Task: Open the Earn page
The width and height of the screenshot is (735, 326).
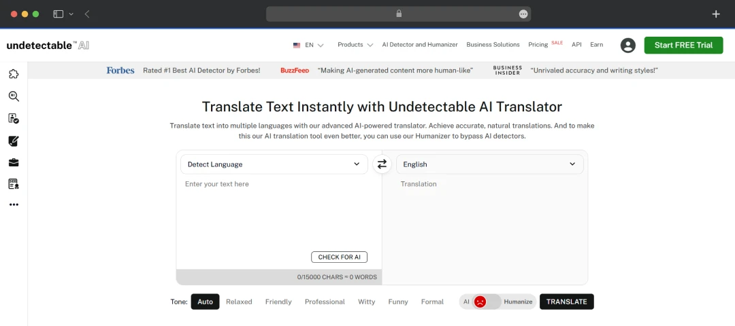Action: [x=596, y=45]
